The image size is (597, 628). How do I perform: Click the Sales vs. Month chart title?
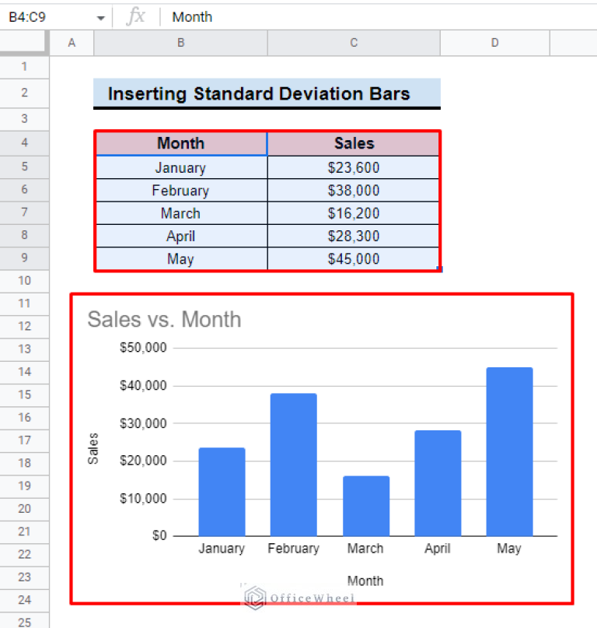(x=164, y=319)
